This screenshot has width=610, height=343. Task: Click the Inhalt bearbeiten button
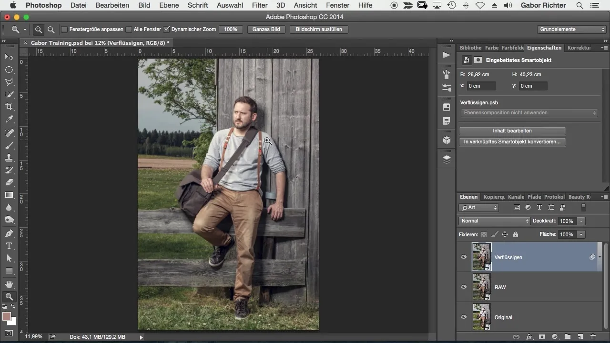[x=512, y=131]
